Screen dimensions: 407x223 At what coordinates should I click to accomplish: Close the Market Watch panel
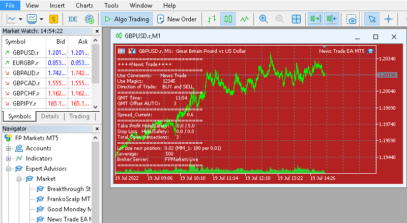(x=97, y=31)
